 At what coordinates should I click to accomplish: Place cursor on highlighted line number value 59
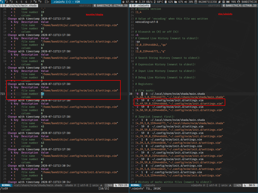(x=43, y=94)
